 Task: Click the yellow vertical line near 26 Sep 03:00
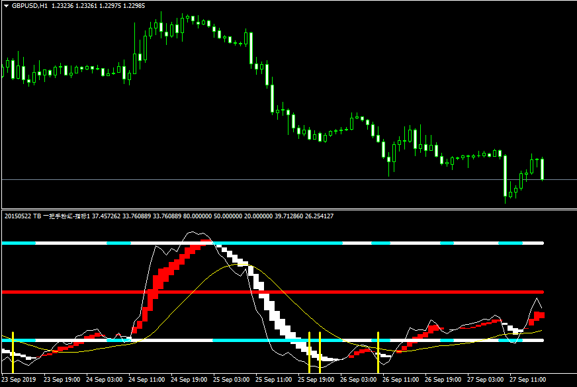378,351
